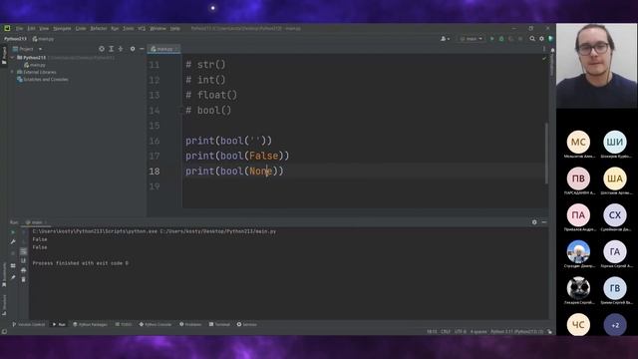638x359 pixels.
Task: Click the editor vertical scrollbar
Action: (x=546, y=153)
